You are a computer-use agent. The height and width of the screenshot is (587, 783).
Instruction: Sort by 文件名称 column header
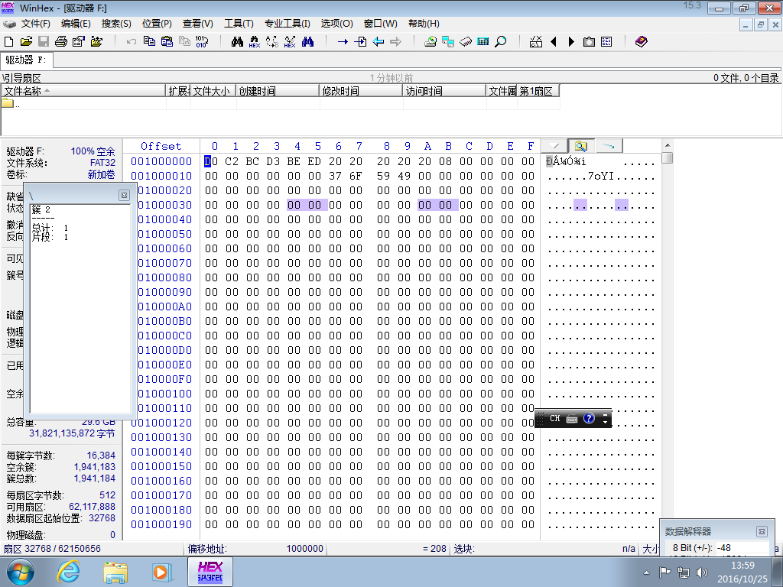point(83,91)
